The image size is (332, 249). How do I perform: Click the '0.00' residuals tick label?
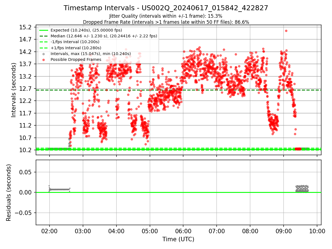[25, 192]
